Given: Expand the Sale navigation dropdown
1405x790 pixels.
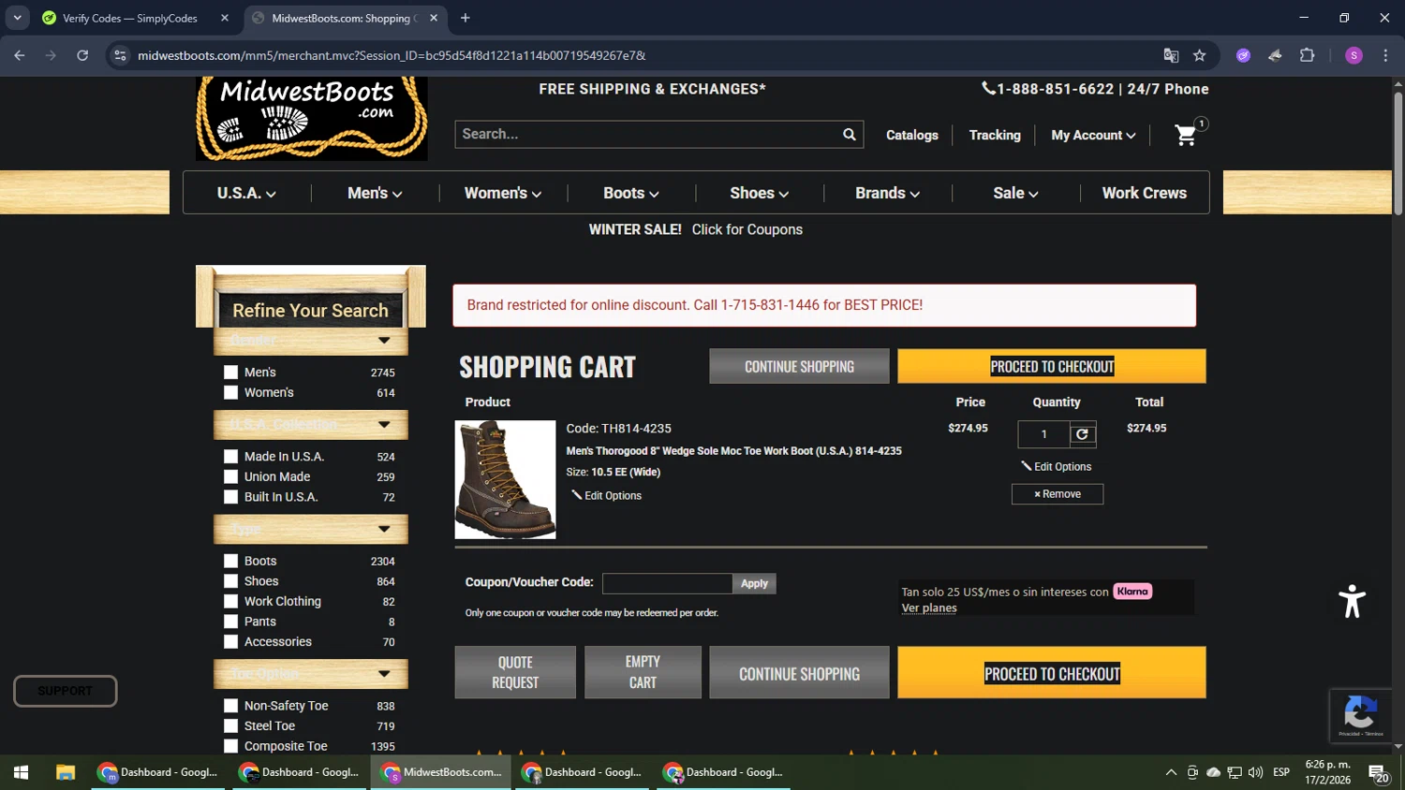Looking at the screenshot, I should point(1015,193).
